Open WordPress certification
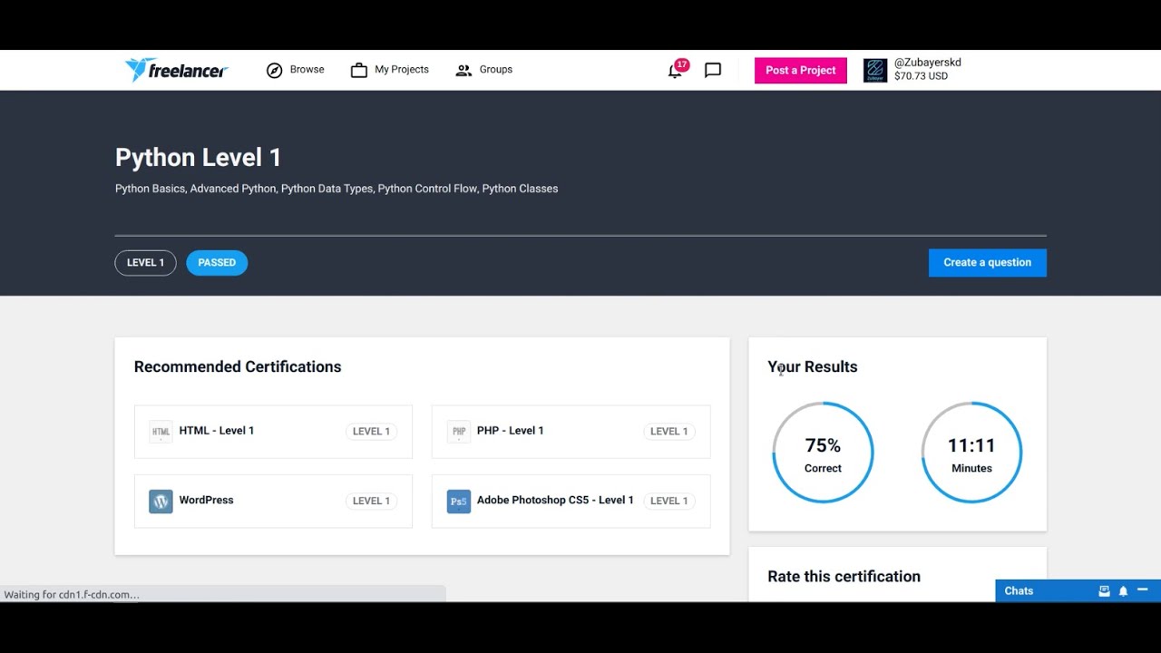The image size is (1161, 653). 273,501
